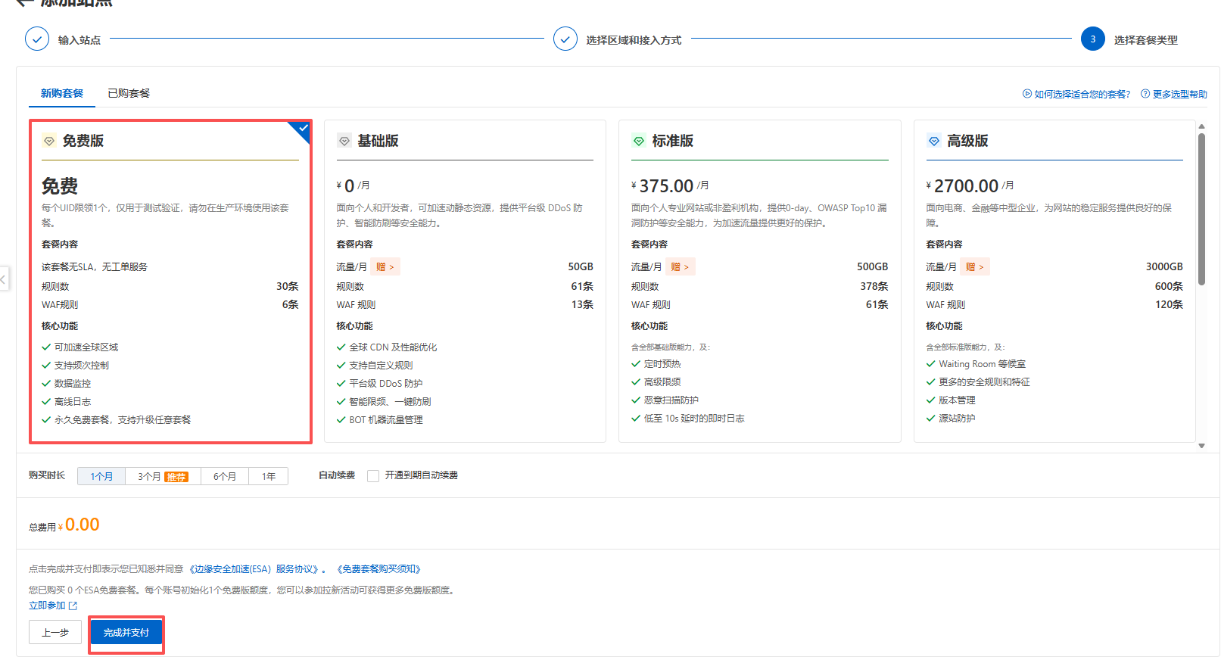
Task: Click the 选择套餐类型 step label
Action: (1146, 40)
